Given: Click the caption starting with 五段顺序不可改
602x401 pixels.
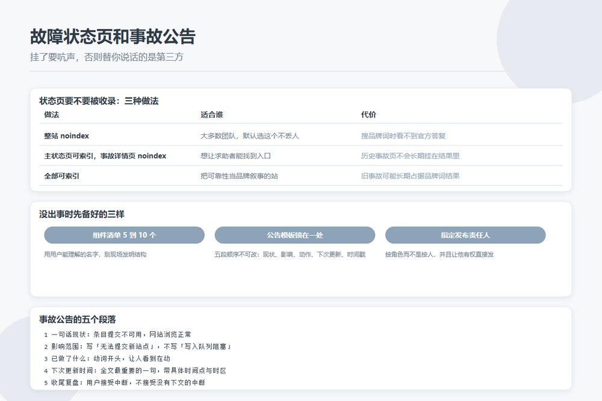Looking at the screenshot, I should coord(290,254).
